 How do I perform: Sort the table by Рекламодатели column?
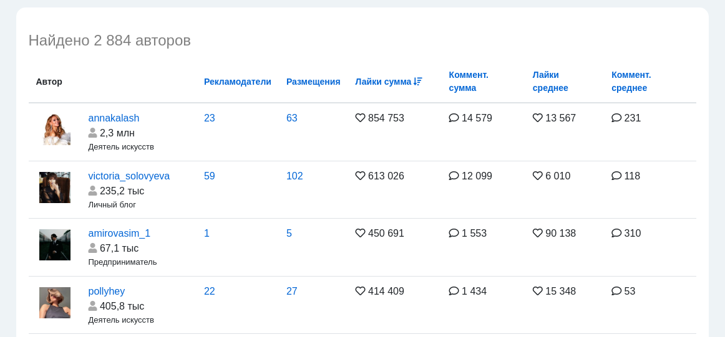click(238, 82)
